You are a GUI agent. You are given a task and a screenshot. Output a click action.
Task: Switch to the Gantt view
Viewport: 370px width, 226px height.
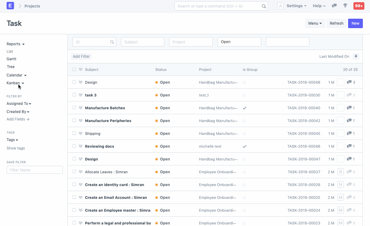(x=11, y=59)
